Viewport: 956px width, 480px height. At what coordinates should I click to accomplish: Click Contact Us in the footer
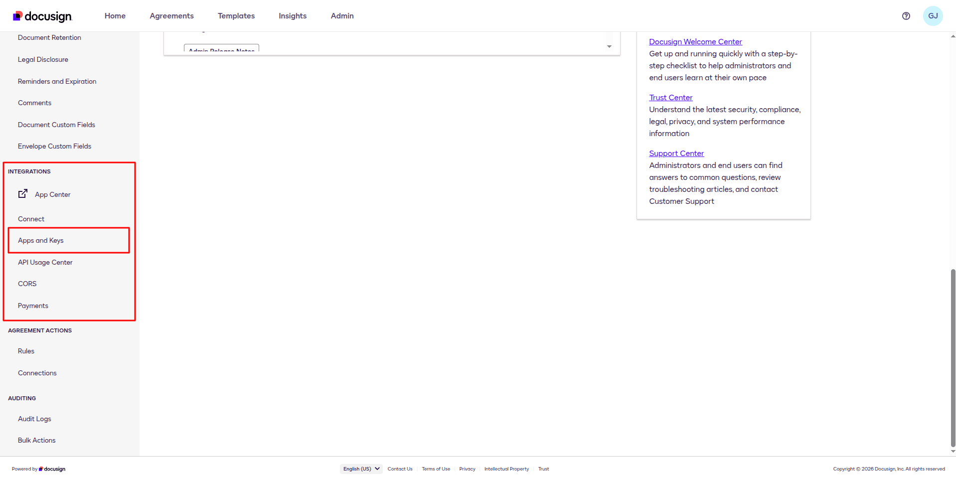pyautogui.click(x=400, y=469)
